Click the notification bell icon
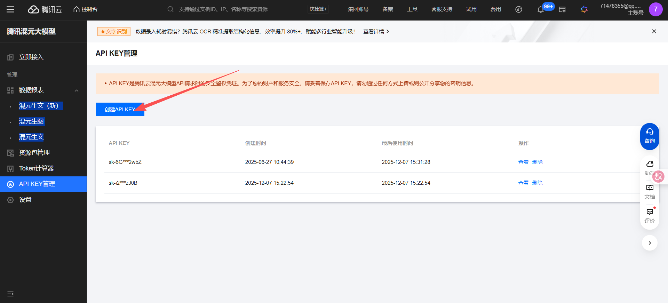The height and width of the screenshot is (303, 668). pos(540,10)
